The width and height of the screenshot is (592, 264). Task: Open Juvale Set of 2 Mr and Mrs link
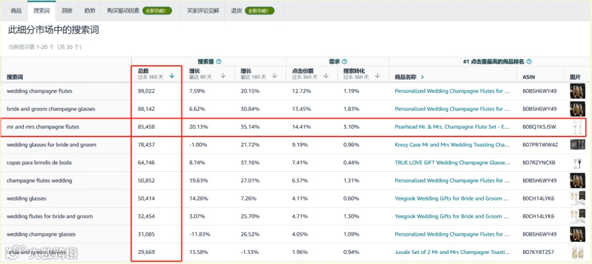452,252
